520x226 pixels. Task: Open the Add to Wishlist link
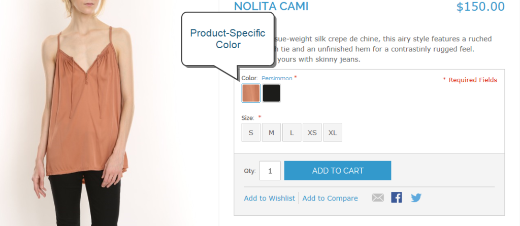point(269,198)
